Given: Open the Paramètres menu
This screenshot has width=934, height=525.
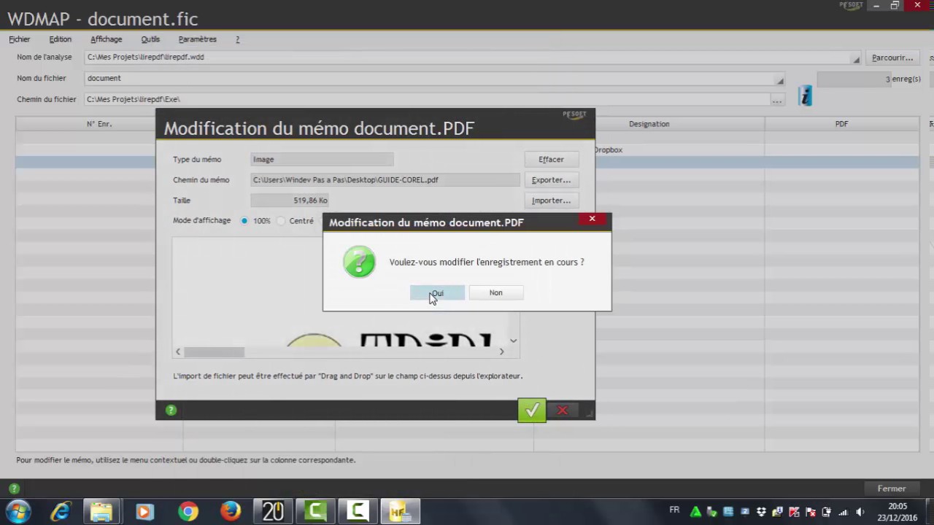Looking at the screenshot, I should click(x=197, y=39).
